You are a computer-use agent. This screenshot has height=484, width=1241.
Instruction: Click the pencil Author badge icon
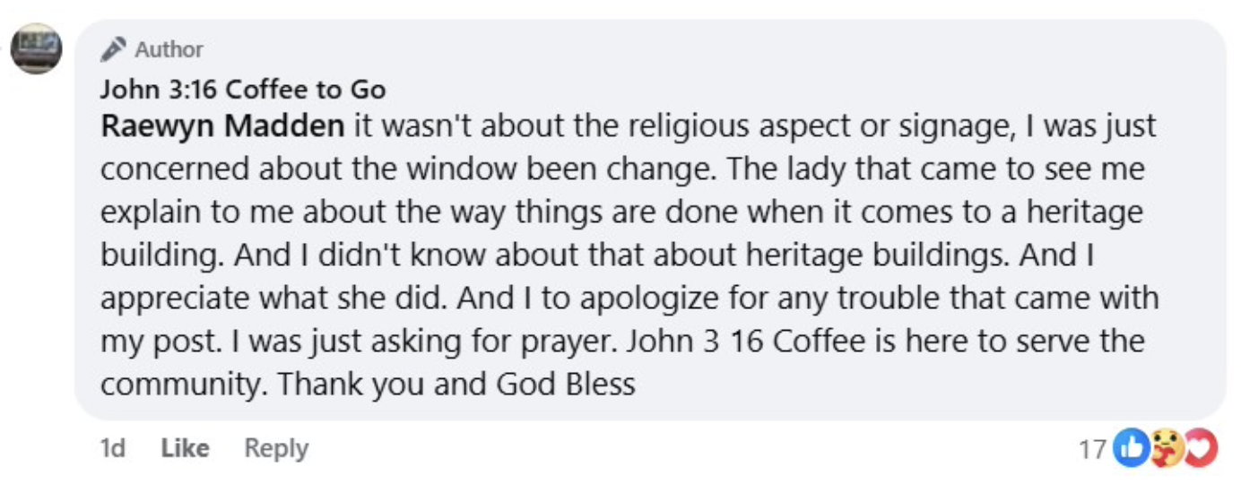[x=113, y=49]
